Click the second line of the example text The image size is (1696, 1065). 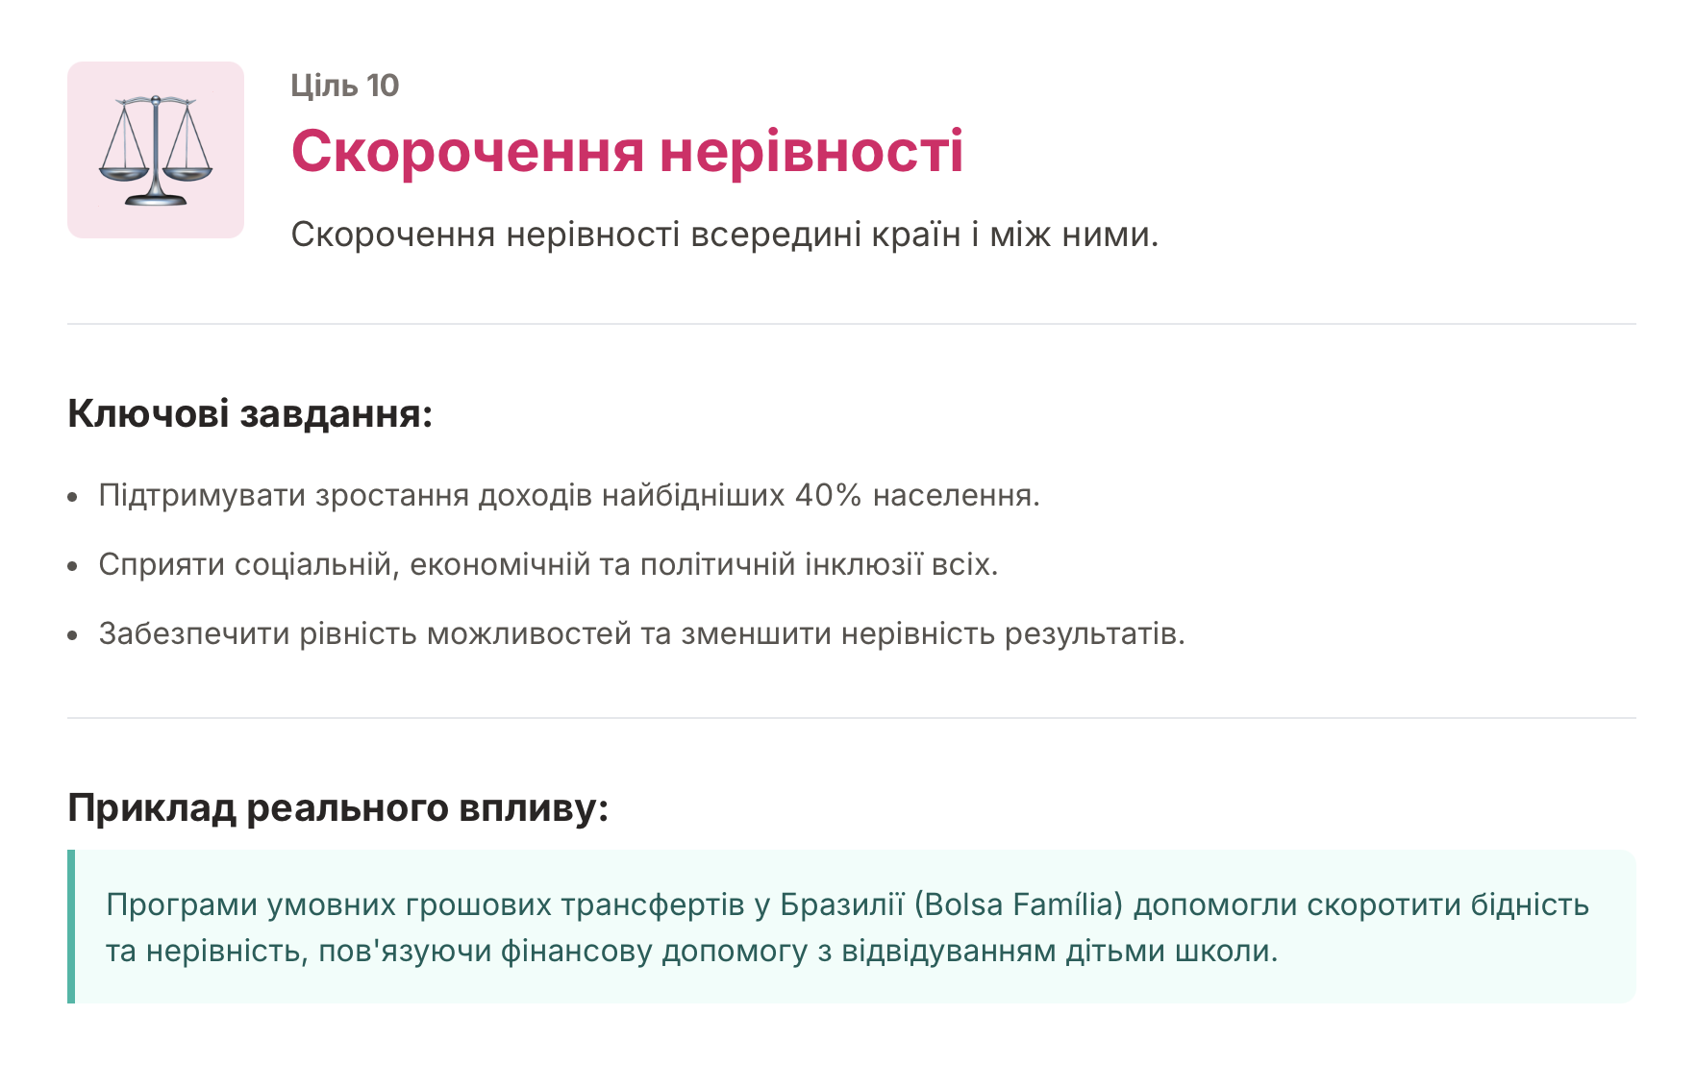(691, 952)
